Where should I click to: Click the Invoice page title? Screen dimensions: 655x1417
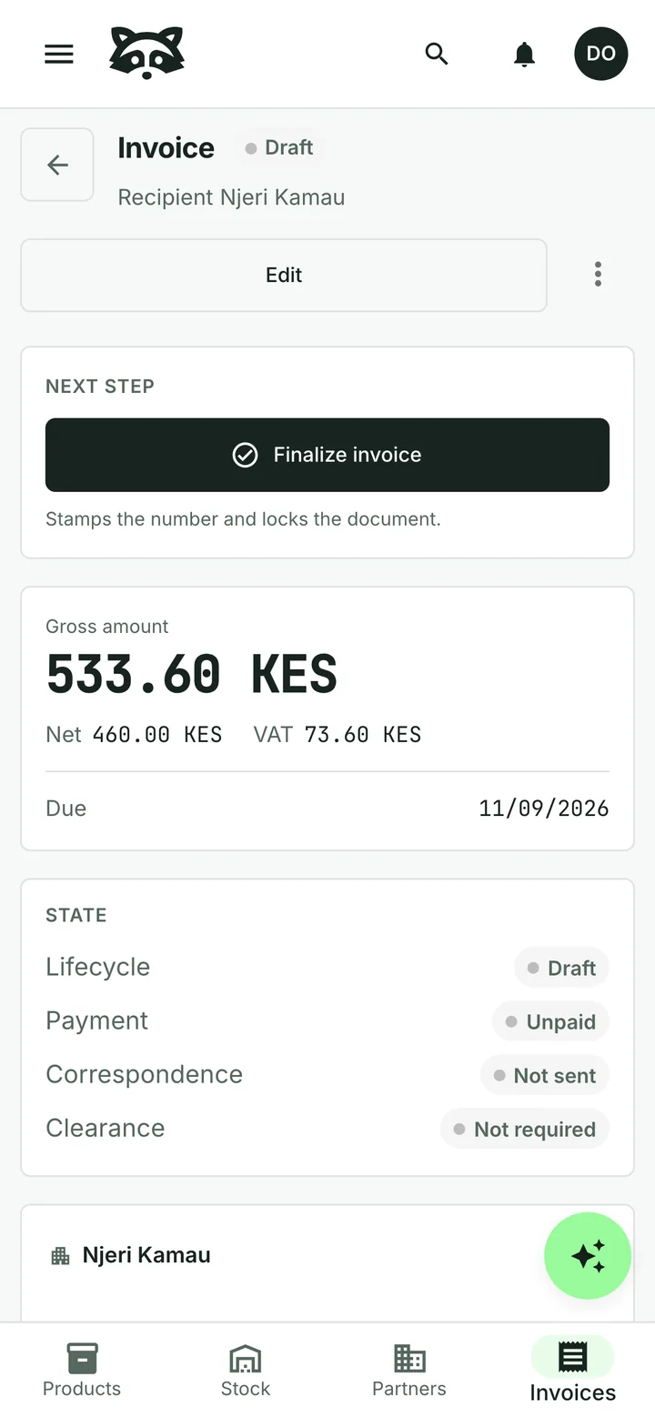tap(166, 148)
